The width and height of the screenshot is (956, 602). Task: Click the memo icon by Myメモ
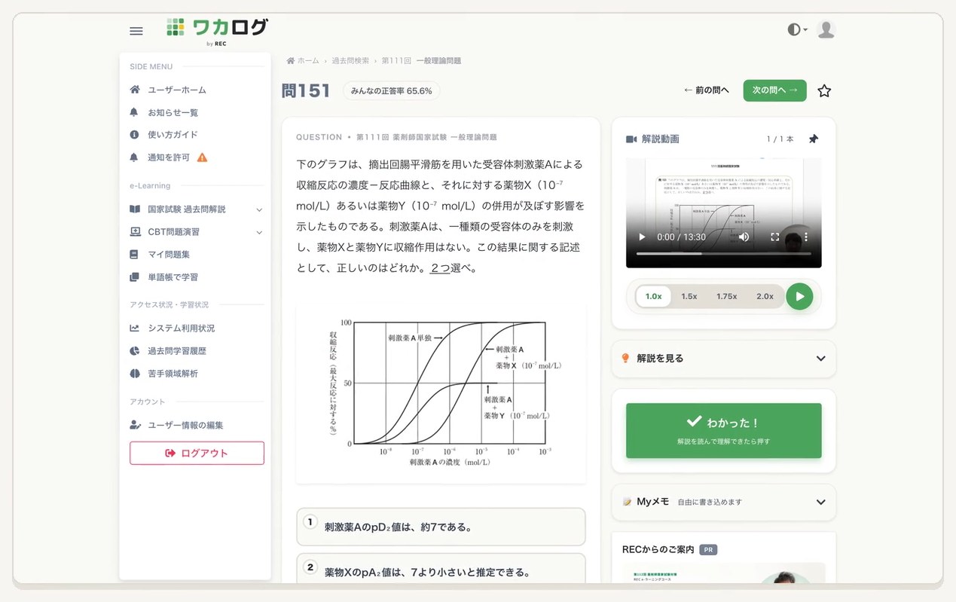tap(627, 502)
